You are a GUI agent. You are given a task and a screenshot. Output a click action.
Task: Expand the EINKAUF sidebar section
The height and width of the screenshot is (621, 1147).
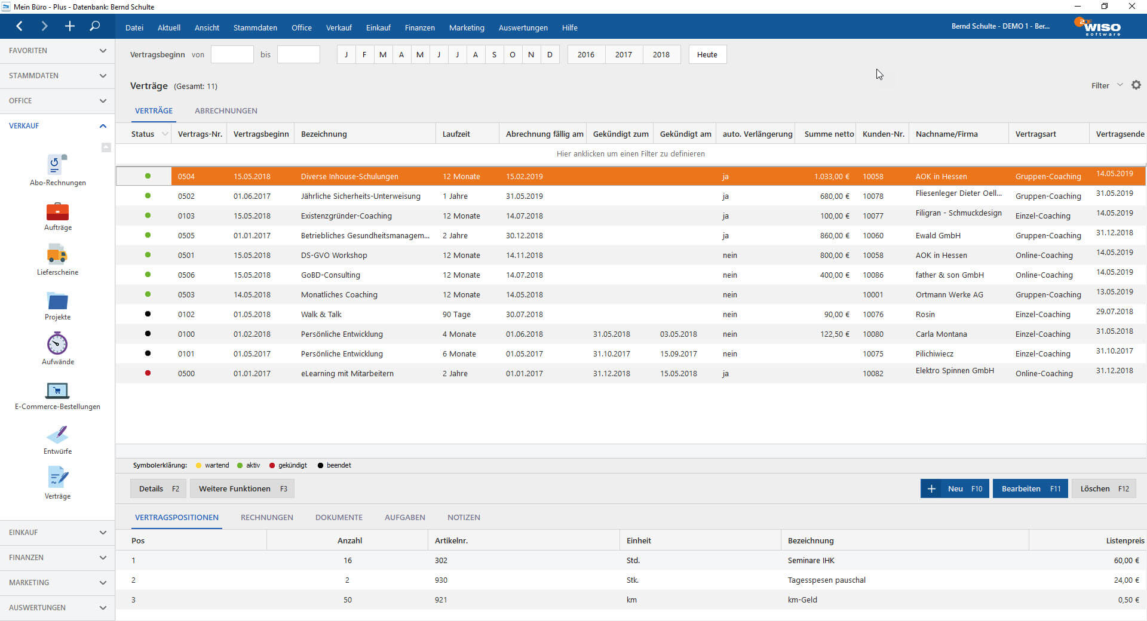click(x=57, y=533)
